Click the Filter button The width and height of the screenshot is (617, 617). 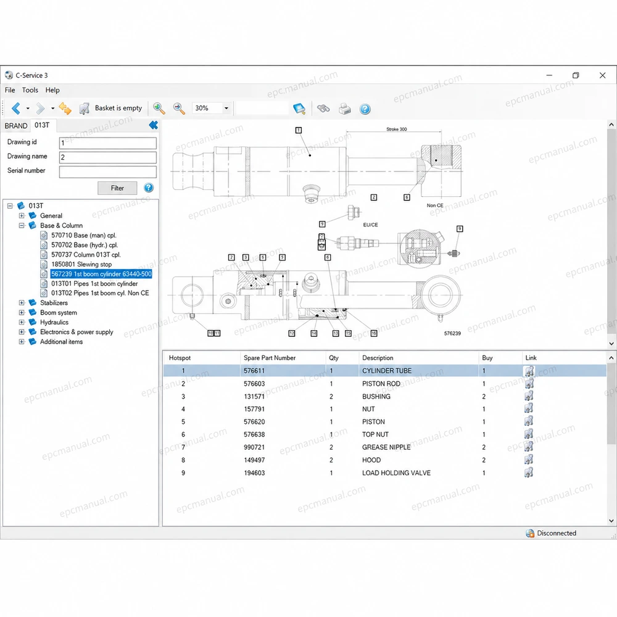(x=117, y=188)
